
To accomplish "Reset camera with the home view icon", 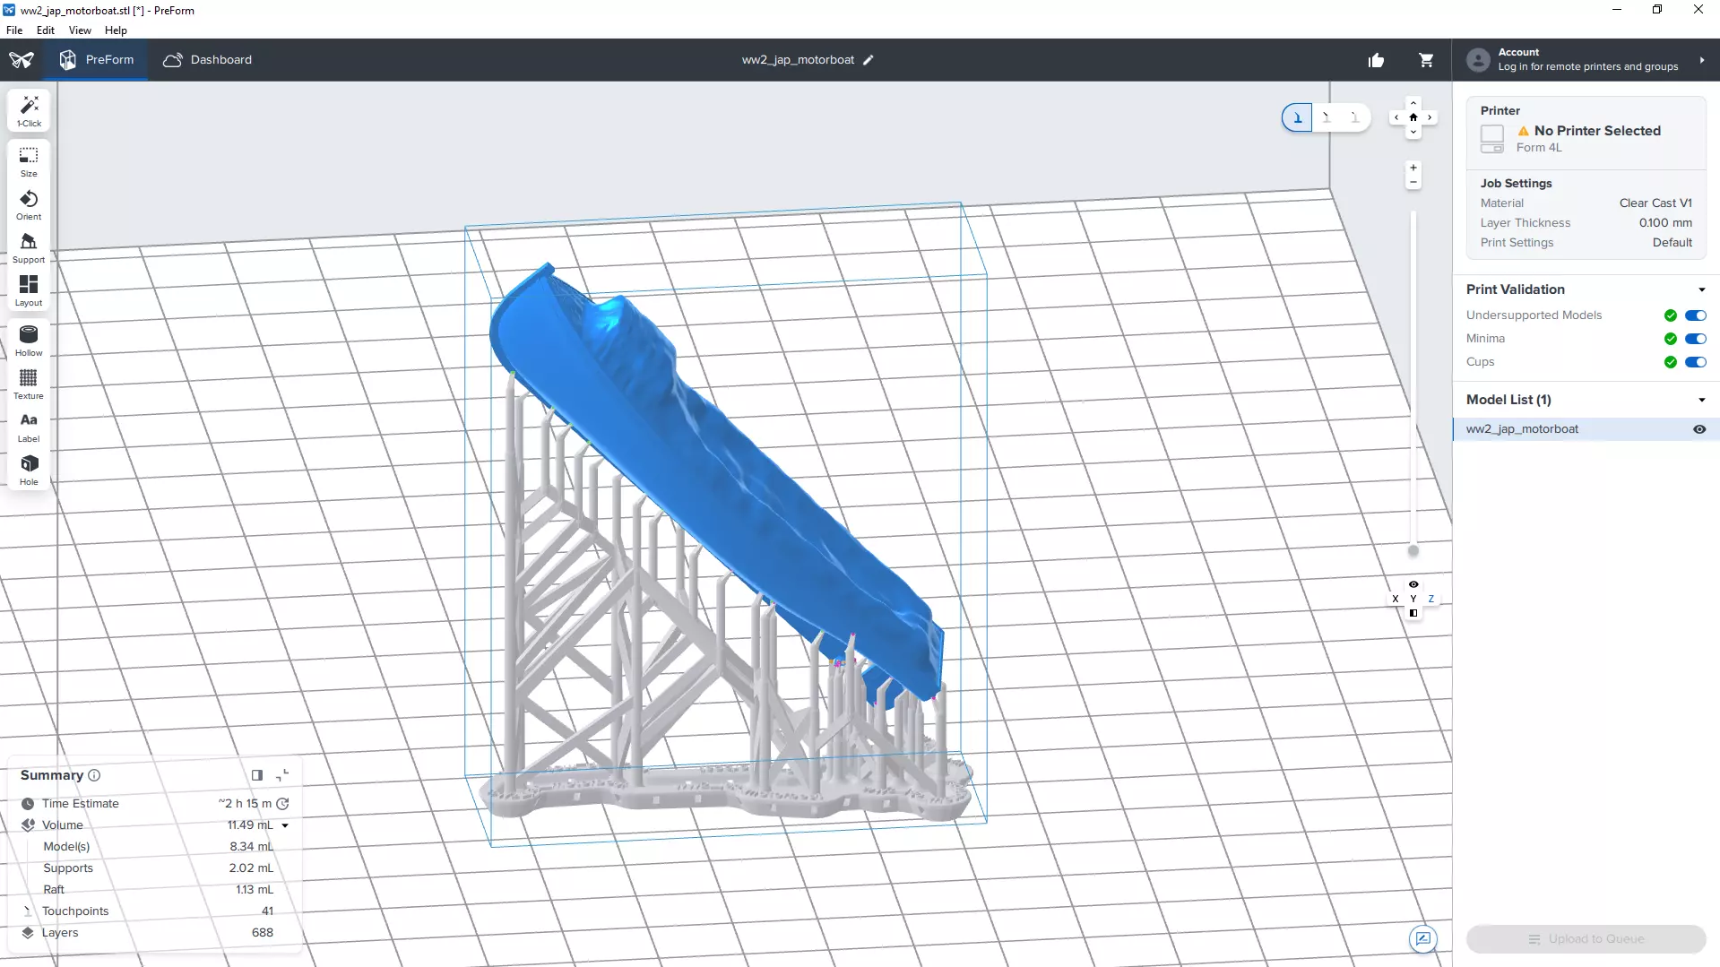I will pos(1413,117).
